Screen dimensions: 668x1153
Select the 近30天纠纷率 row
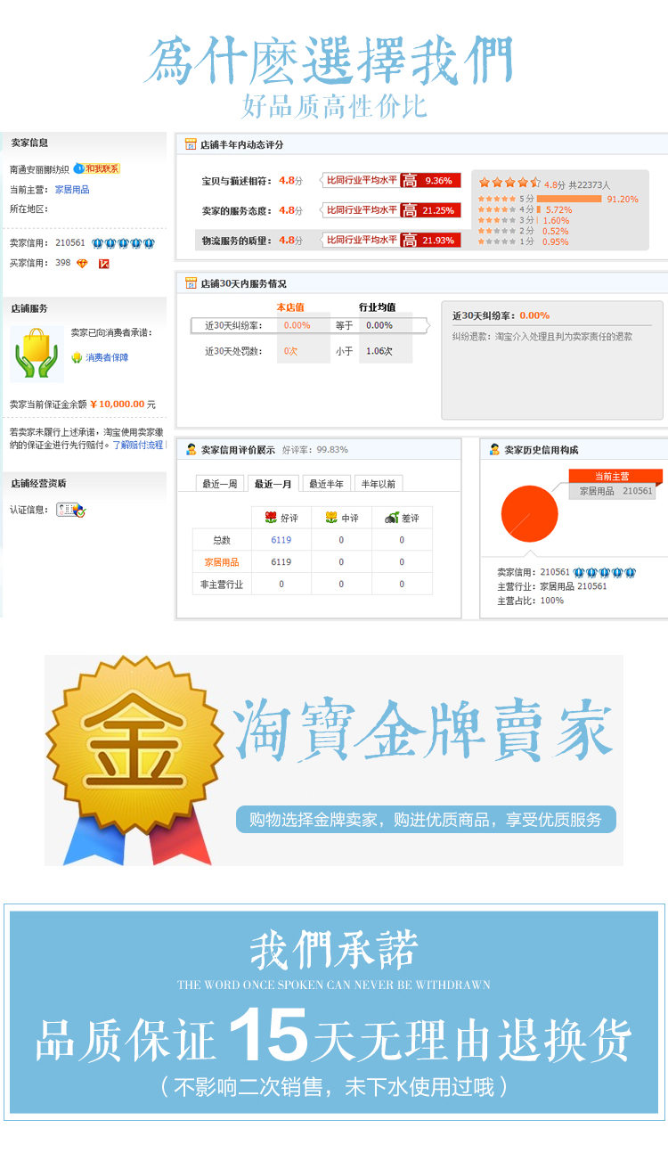311,325
